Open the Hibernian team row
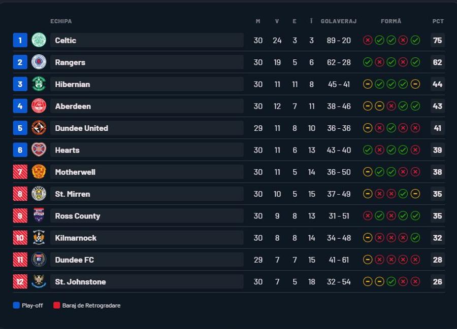Screen dimensions: 457x329 pos(147,84)
